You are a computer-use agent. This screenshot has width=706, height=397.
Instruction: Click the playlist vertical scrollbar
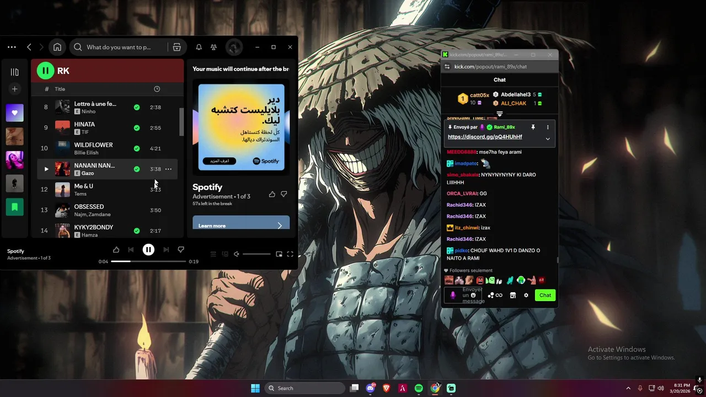(x=181, y=121)
